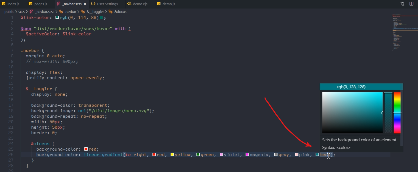
Task: Click the yellow color box on line 26
Action: point(172,154)
